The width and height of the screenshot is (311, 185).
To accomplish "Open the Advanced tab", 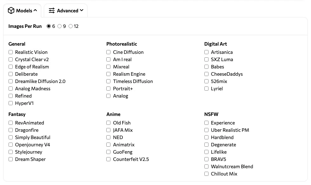I will pos(66,11).
